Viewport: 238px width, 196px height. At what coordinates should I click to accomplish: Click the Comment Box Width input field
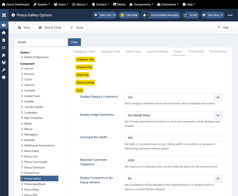tap(173, 138)
